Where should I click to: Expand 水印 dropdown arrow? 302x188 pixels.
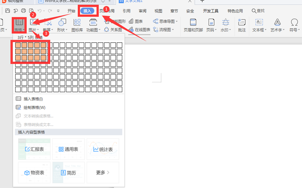pyautogui.click(x=230, y=30)
